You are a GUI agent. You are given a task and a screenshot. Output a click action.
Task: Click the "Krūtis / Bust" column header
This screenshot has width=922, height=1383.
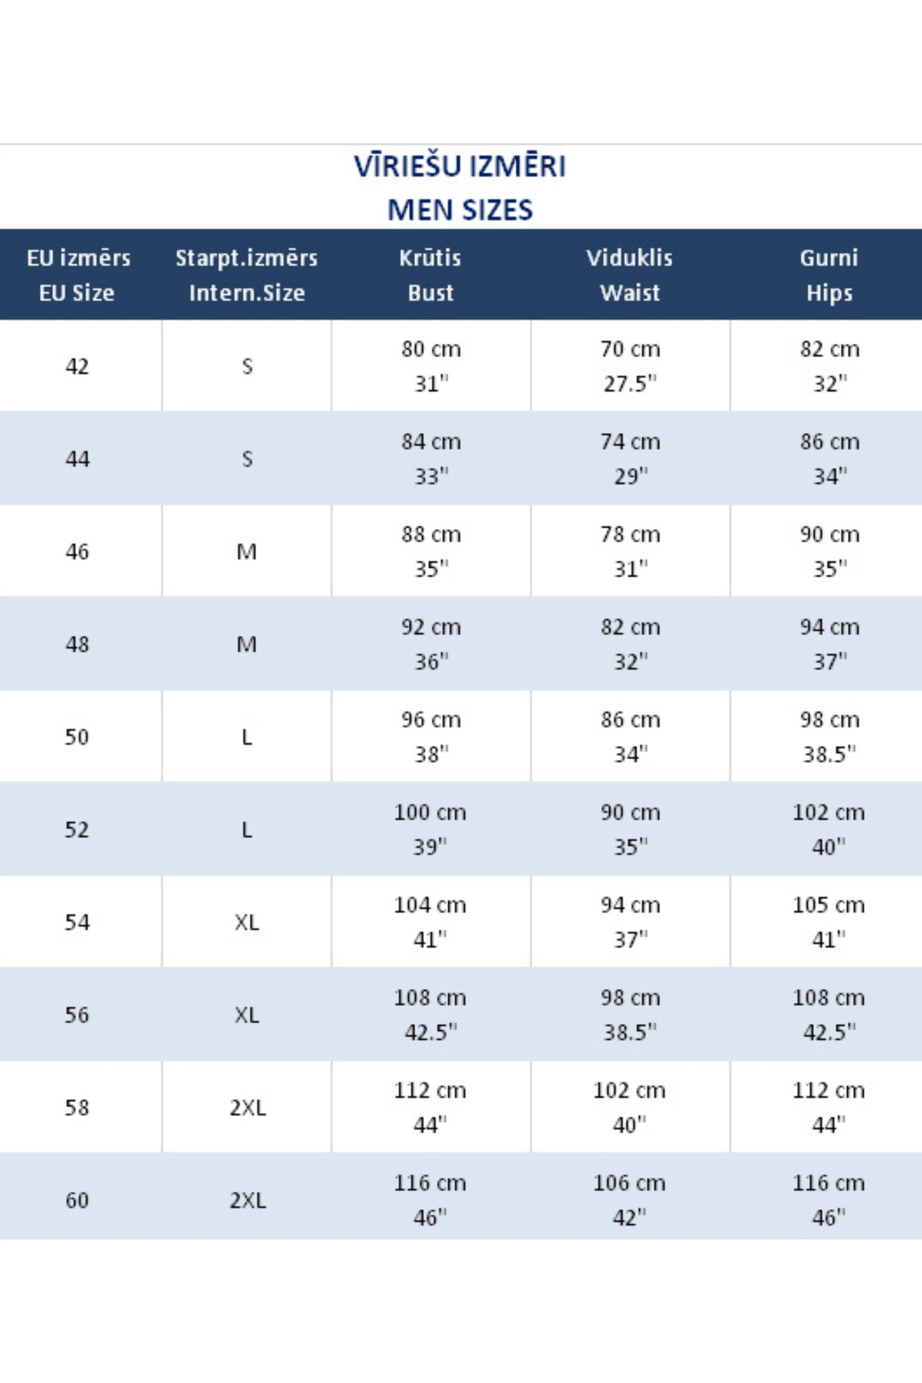(x=430, y=275)
